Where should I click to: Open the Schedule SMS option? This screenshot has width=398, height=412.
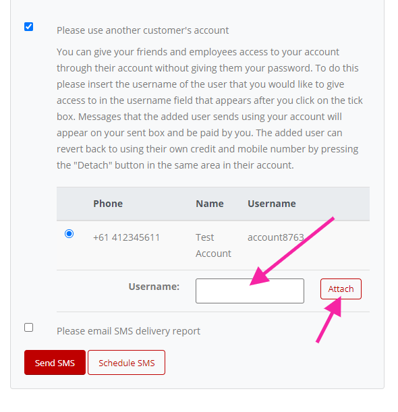[x=126, y=363]
